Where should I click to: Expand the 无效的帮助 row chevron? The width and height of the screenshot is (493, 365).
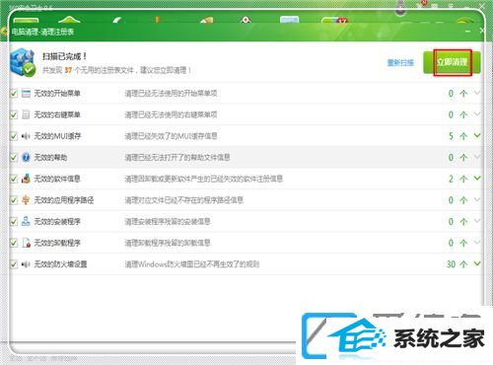[477, 157]
